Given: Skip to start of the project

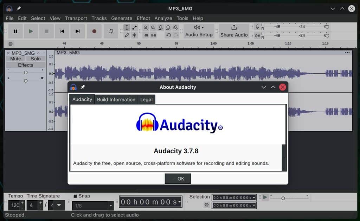Looking at the screenshot, I should [x=62, y=31].
